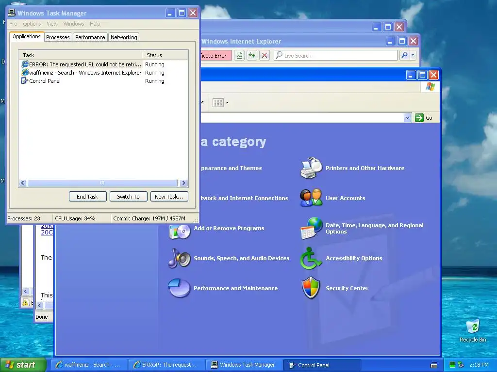Select the ERROR: requested URL task row

[x=103, y=64]
